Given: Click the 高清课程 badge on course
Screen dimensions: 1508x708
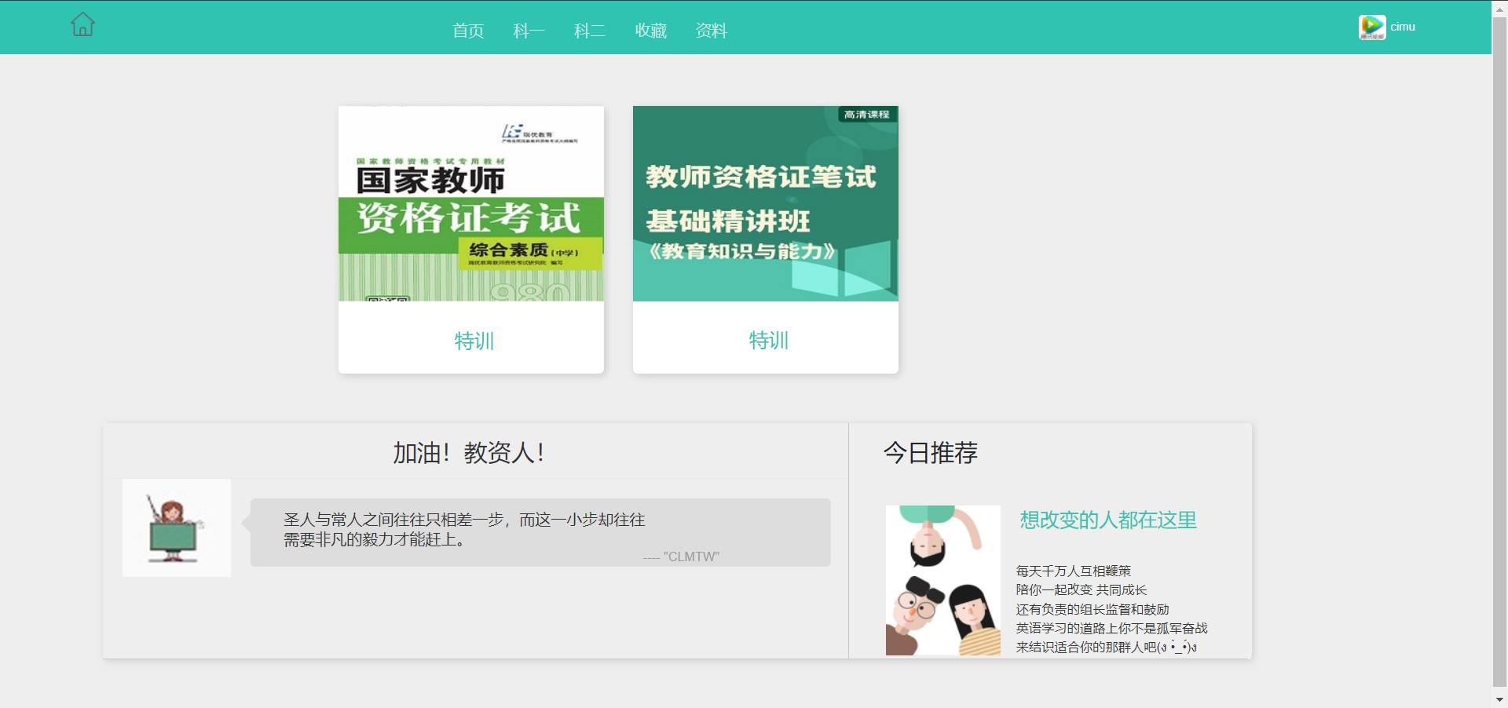Looking at the screenshot, I should tap(866, 115).
